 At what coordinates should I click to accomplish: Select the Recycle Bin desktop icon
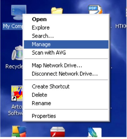coord(17,53)
